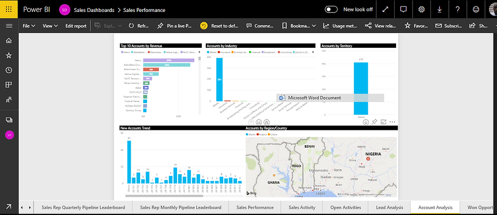Go to Home in left sidebar

(x=9, y=40)
